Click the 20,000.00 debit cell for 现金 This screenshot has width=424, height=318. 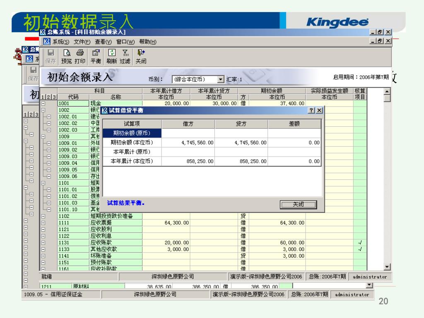tap(166, 103)
